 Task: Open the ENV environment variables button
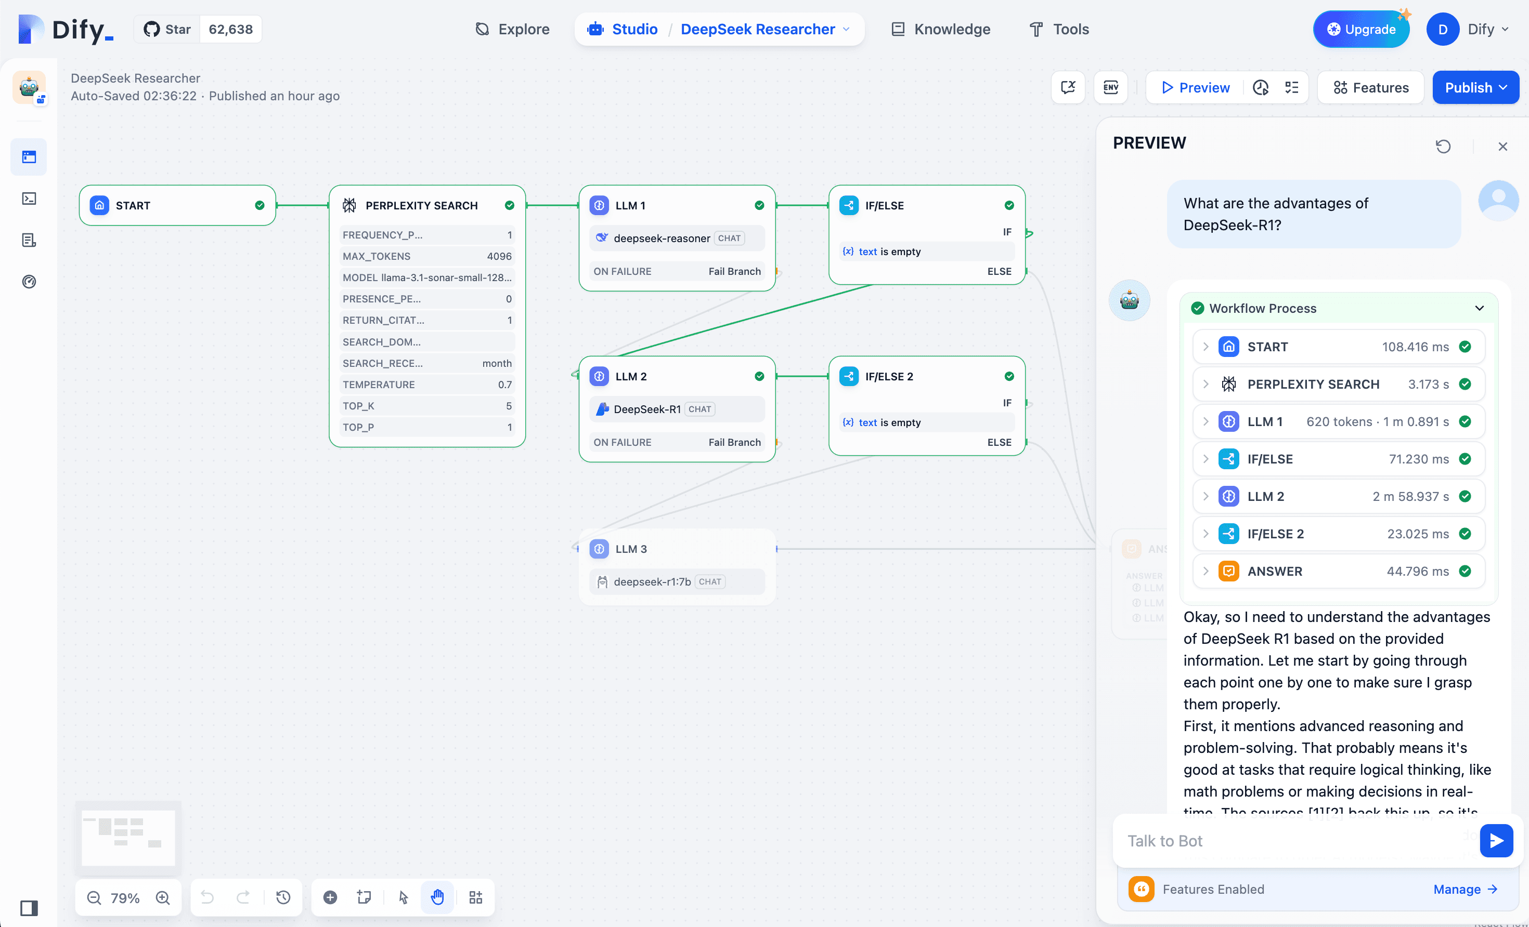click(x=1110, y=87)
